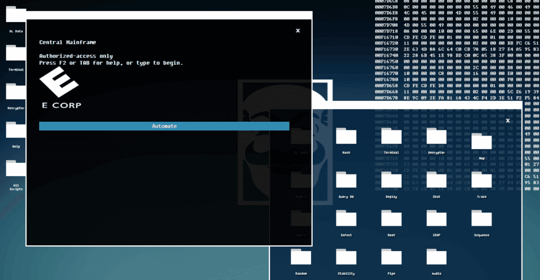Open the Random folder icon
540x280 pixels.
301,259
